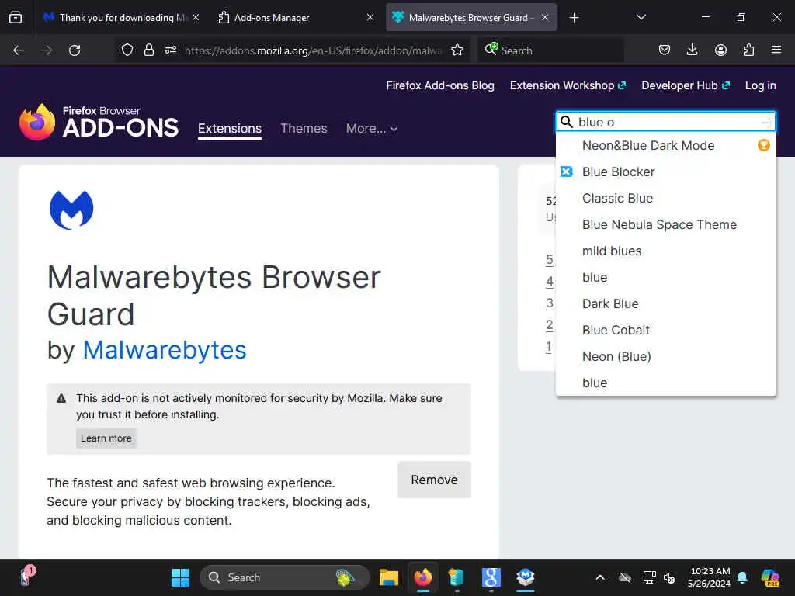Reload the current page
The image size is (795, 596).
pos(75,50)
